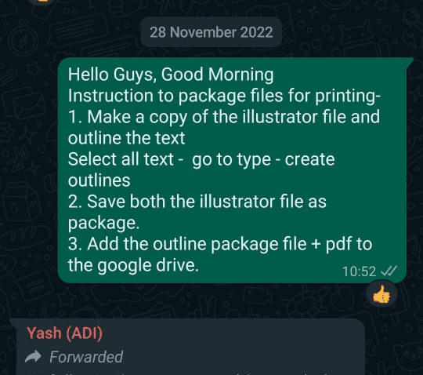
Task: Click the 'the google drive.' line
Action: pos(133,265)
